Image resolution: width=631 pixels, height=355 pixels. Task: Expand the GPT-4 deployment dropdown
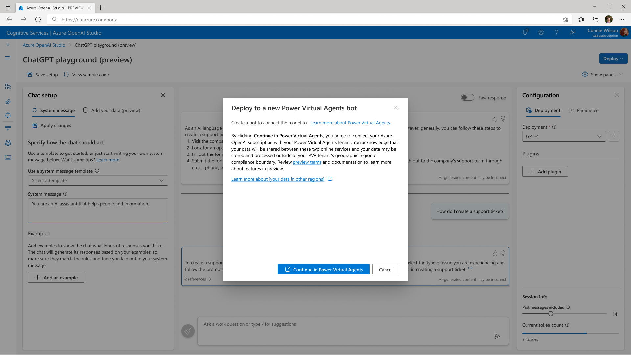click(564, 136)
